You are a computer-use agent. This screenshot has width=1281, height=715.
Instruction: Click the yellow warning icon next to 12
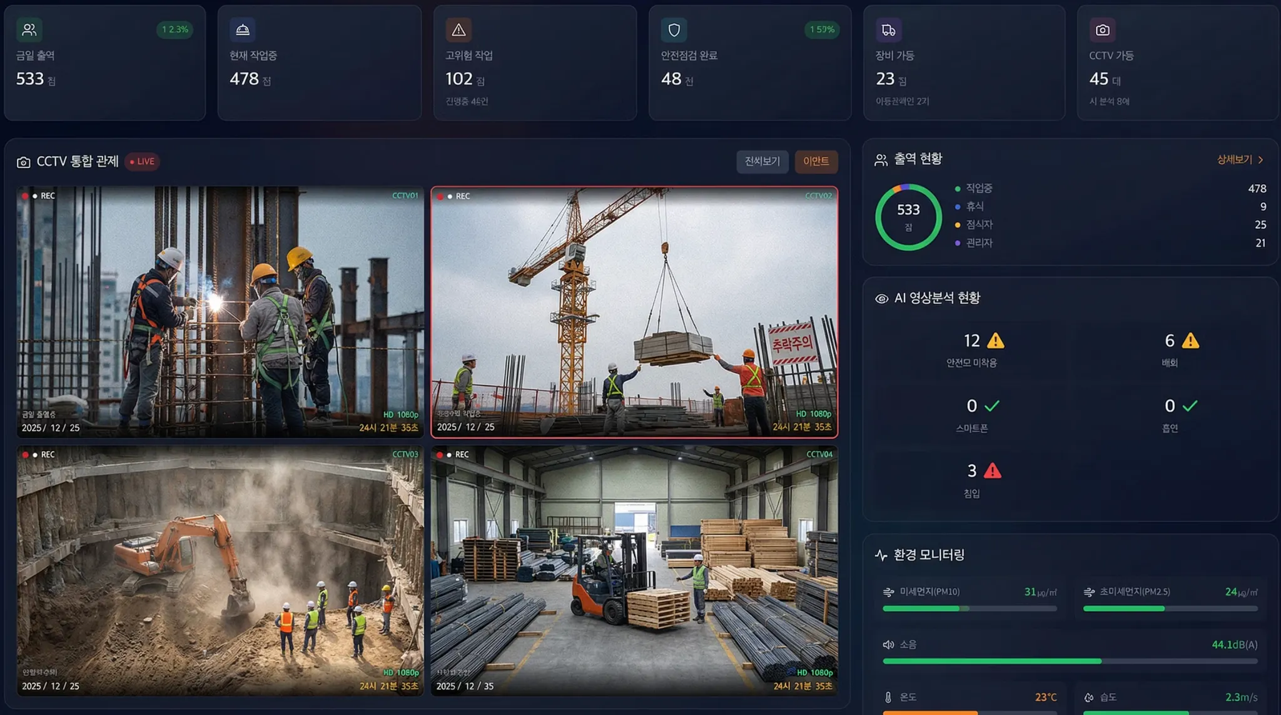click(x=995, y=341)
